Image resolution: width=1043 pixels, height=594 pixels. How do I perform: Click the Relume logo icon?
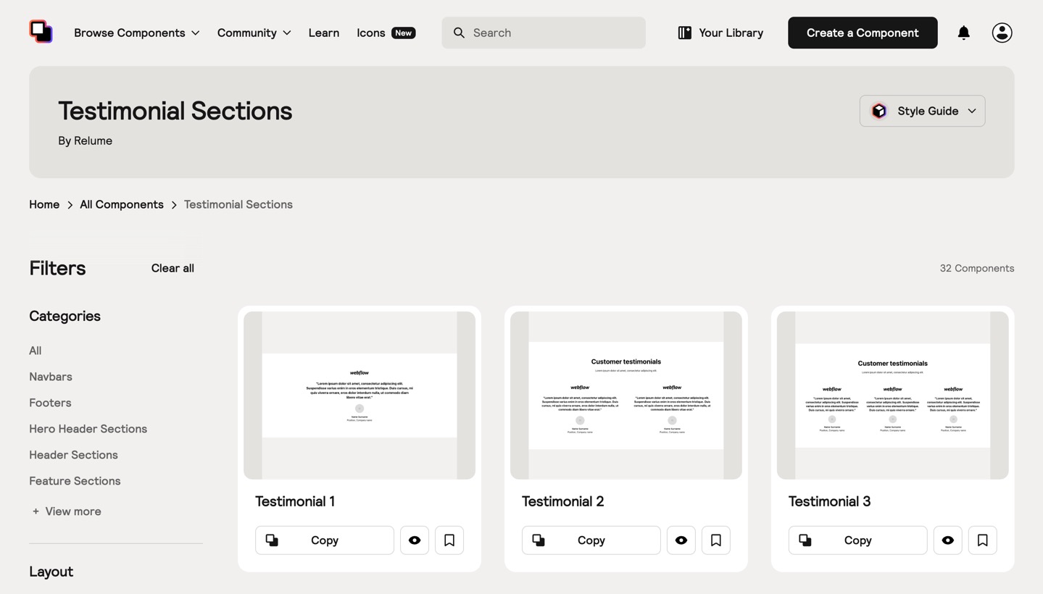point(41,32)
